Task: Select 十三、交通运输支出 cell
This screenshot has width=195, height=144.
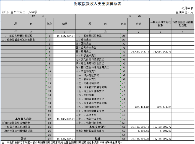Action: [x=97, y=83]
